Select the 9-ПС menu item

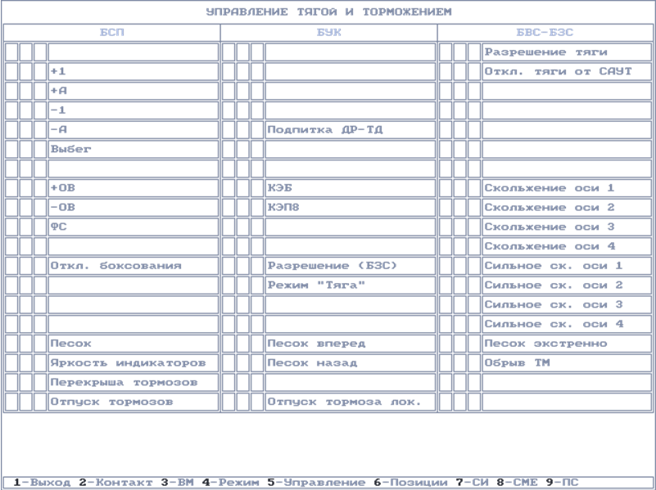pyautogui.click(x=563, y=483)
